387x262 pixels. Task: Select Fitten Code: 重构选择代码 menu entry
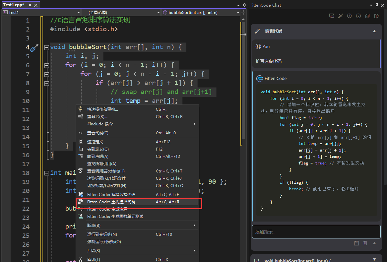click(111, 202)
